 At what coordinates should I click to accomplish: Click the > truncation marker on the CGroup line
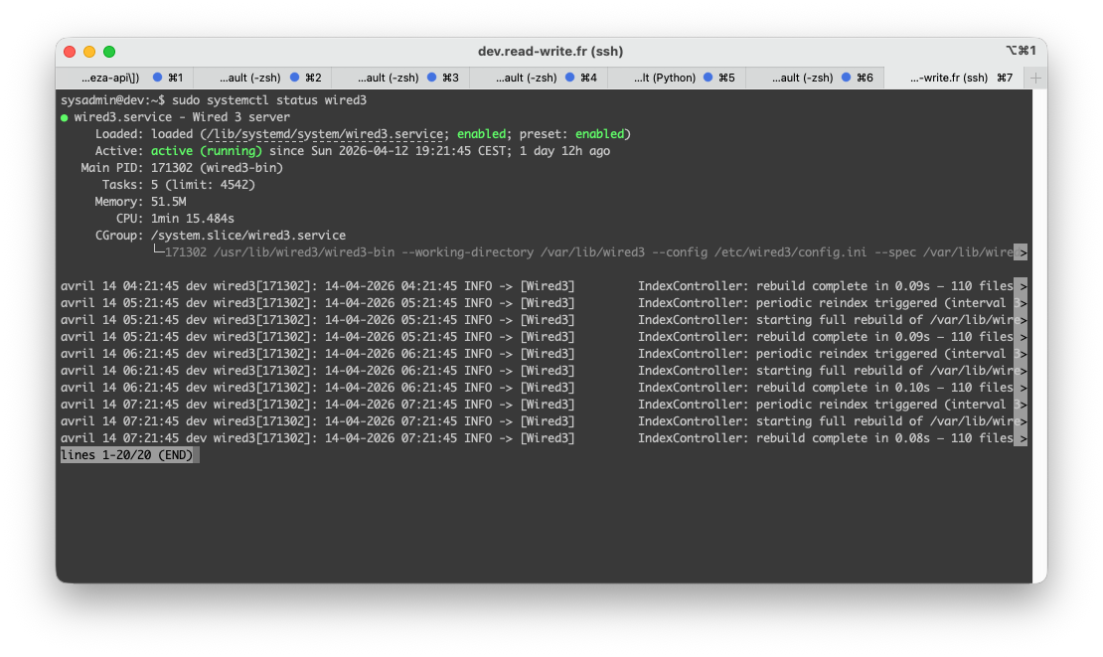1023,252
